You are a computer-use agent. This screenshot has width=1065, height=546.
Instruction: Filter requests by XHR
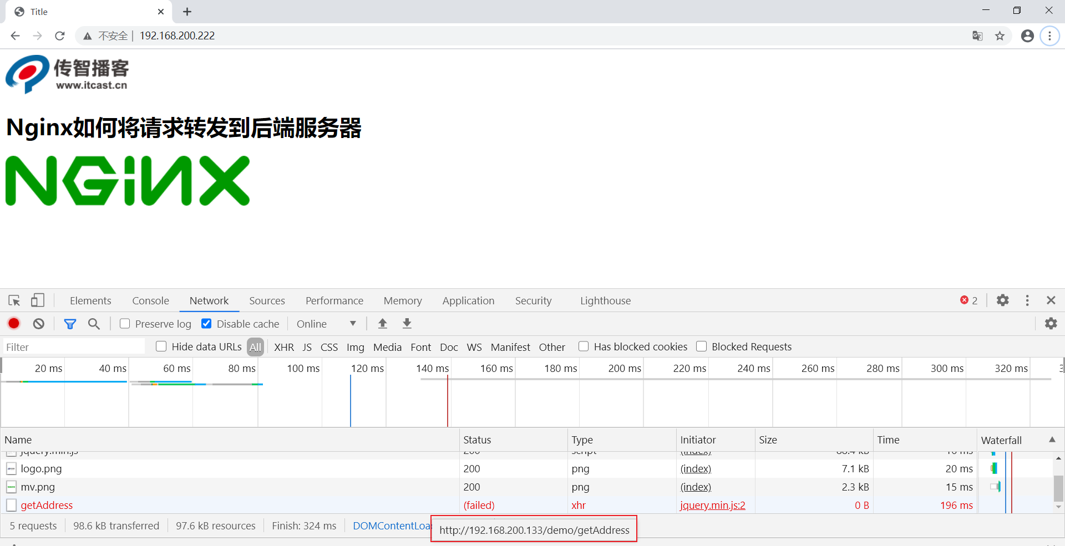point(284,347)
